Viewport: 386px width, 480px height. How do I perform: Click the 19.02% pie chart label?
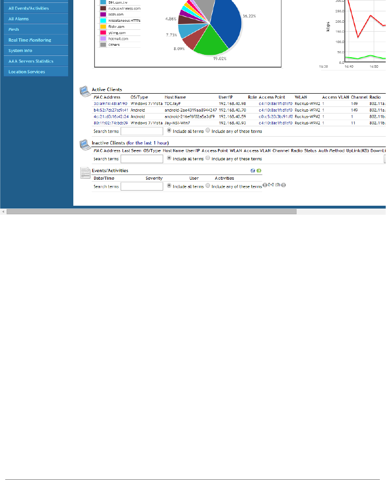tap(220, 59)
